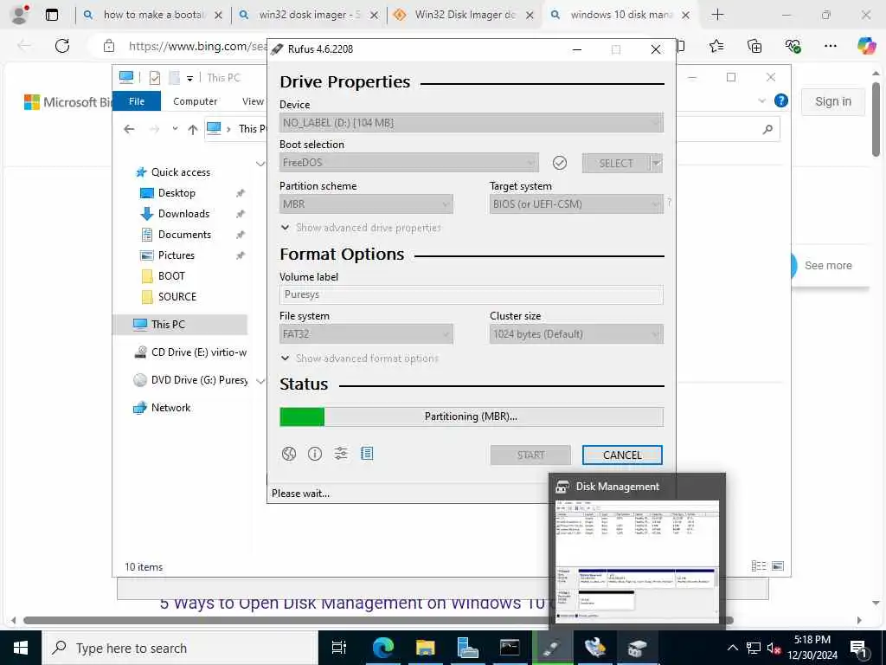Screen dimensions: 886x665
Task: Open the Device dropdown in Rufus
Action: [472, 123]
